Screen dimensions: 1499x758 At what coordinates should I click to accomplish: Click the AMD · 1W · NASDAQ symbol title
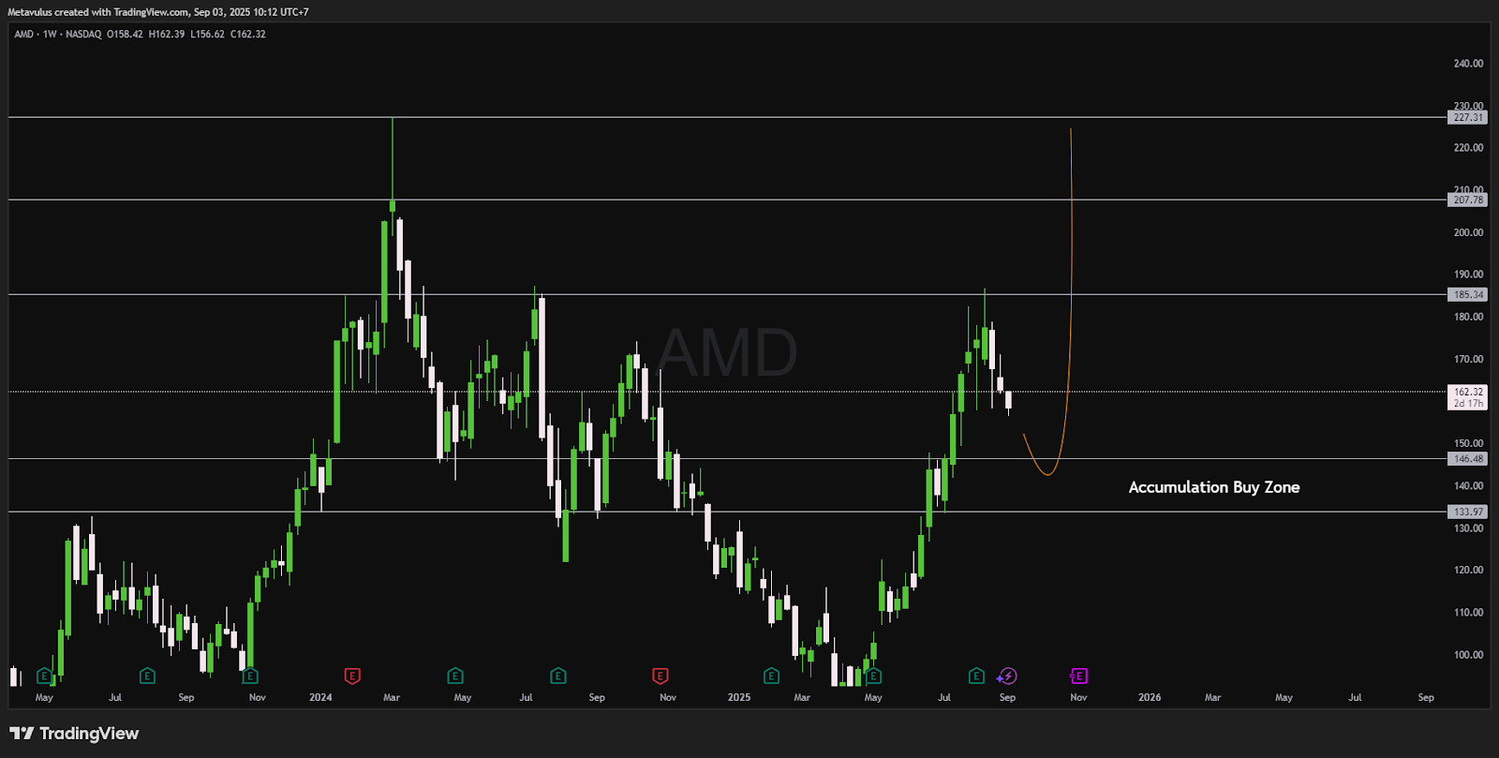click(x=57, y=34)
